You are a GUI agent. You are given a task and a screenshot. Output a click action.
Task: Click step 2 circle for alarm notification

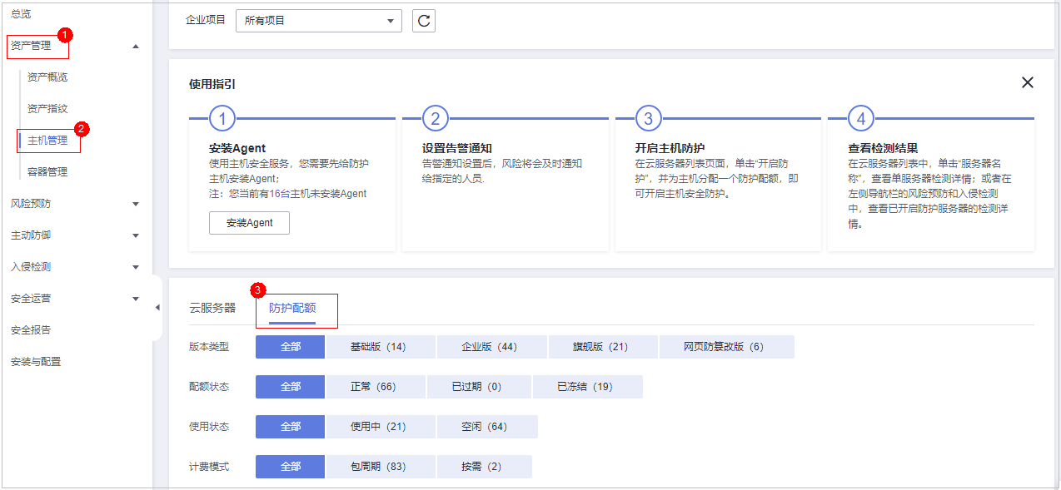tap(436, 118)
